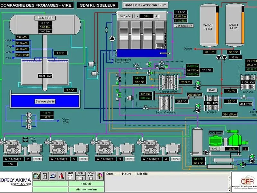The image size is (257, 193).
Task: Open the document report toolbar icon
Action: click(45, 176)
